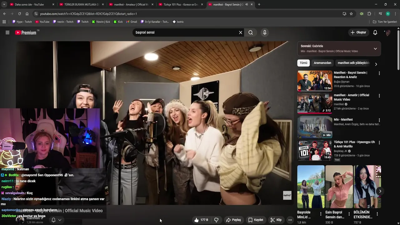Open Türkçe 101 Plus video thumbnail
Screen dimensions: 400x225
[315, 150]
